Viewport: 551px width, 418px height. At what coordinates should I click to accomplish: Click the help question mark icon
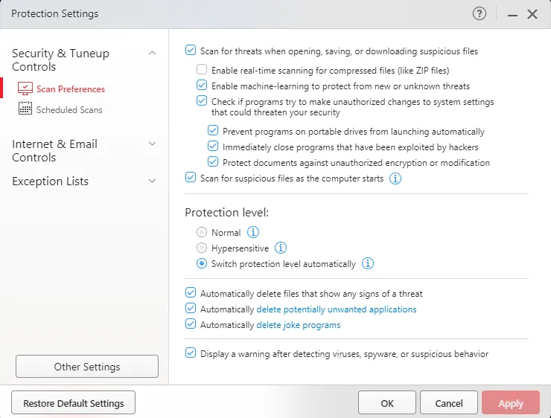point(479,13)
